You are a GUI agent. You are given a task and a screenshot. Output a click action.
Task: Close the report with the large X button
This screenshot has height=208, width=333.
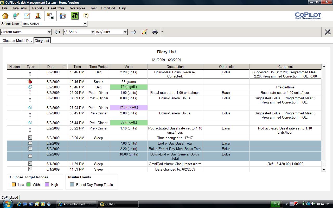pos(328,32)
